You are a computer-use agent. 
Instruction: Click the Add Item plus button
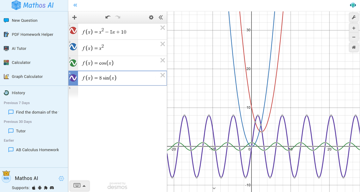pyautogui.click(x=74, y=17)
